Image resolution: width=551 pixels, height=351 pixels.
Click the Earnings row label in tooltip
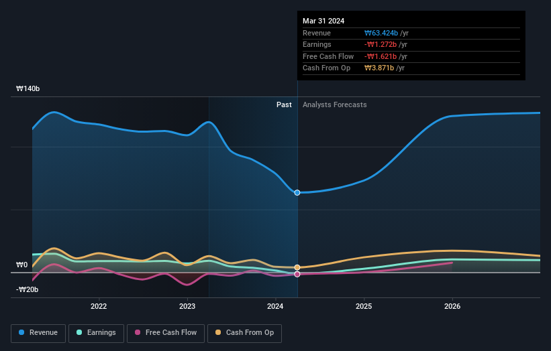click(x=317, y=44)
